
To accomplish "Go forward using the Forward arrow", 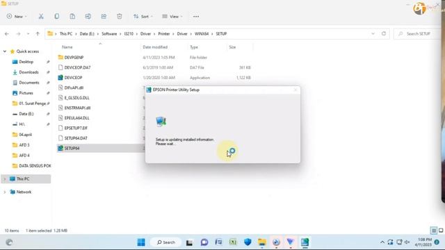I will (18, 34).
